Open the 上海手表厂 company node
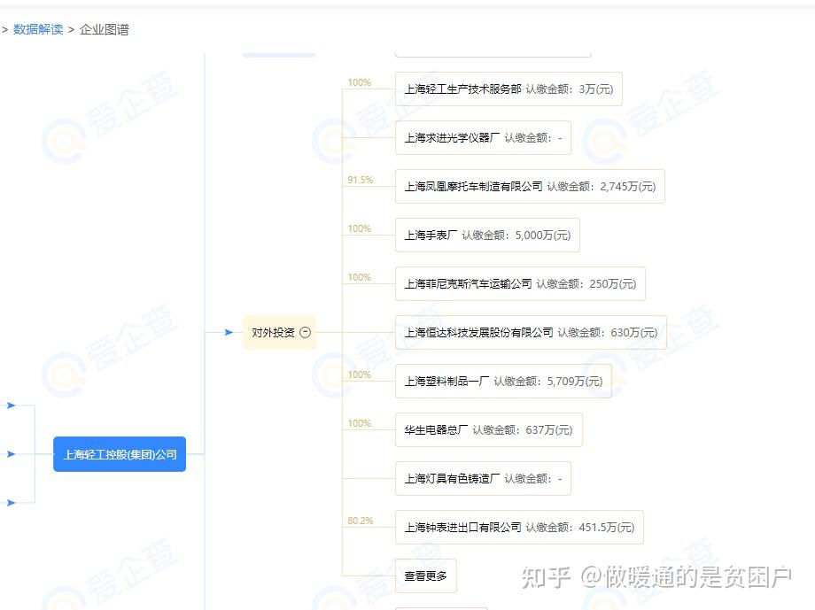Viewport: 815px width, 610px height. coord(487,235)
